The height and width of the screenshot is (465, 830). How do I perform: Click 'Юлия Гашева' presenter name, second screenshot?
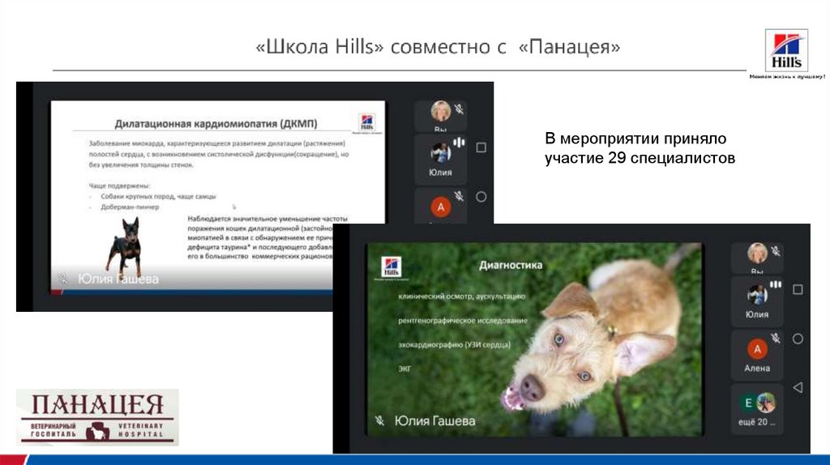[x=434, y=421]
